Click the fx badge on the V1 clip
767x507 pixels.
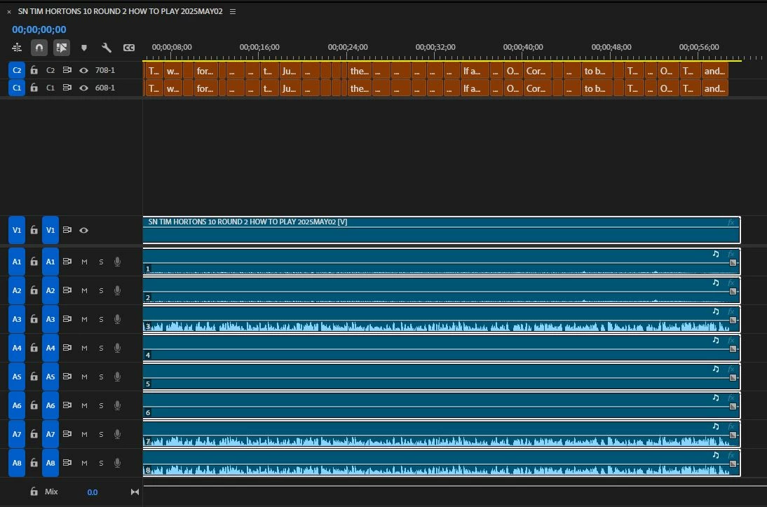tap(731, 223)
